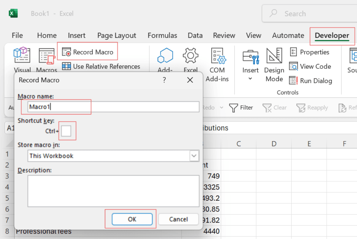Image resolution: width=357 pixels, height=239 pixels.
Task: Click the Filter funnel button
Action: click(241, 108)
